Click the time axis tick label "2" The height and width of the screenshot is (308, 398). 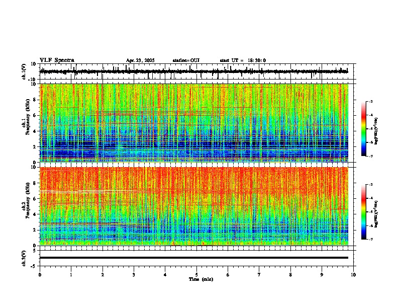coord(103,275)
